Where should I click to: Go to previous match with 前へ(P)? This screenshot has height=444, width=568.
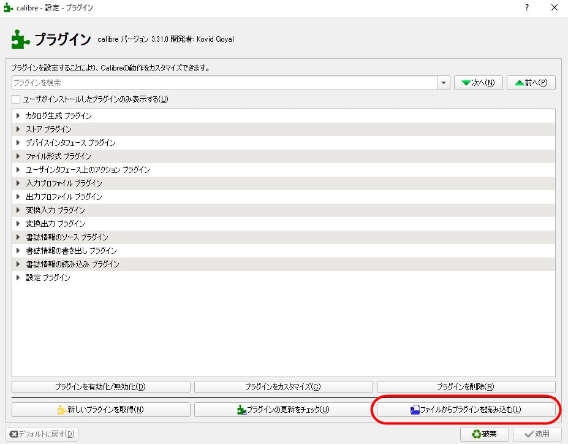[531, 83]
